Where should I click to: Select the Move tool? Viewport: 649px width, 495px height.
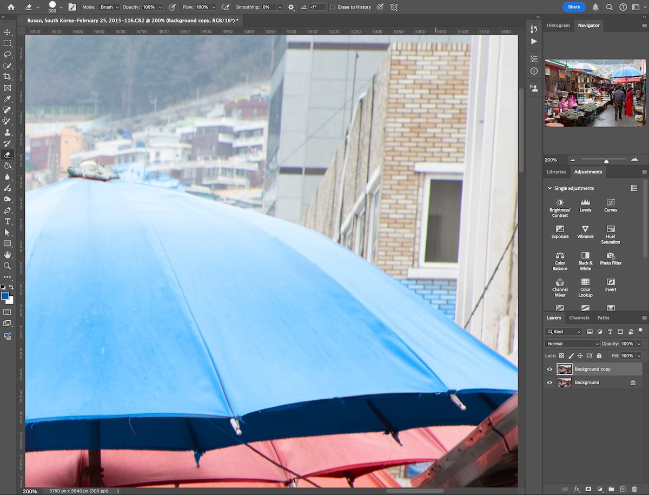point(8,32)
